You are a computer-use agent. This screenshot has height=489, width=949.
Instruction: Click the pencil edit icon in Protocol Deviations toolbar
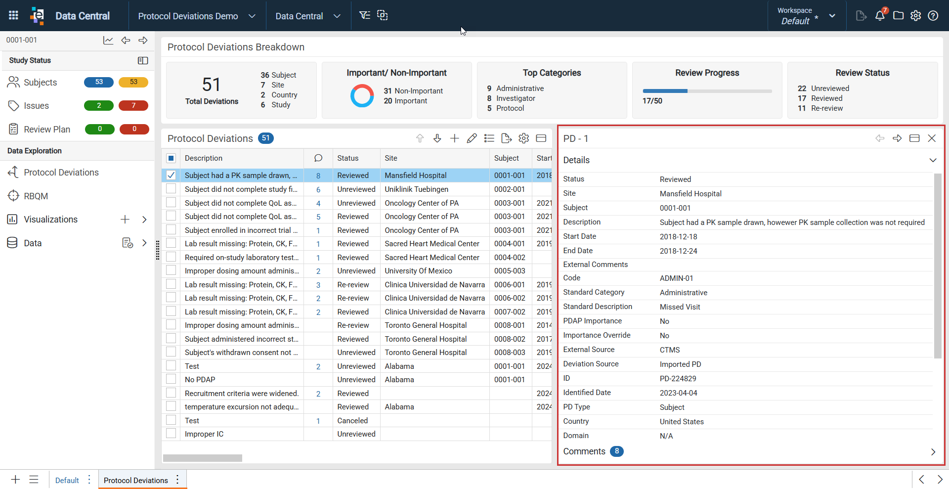[x=472, y=138]
